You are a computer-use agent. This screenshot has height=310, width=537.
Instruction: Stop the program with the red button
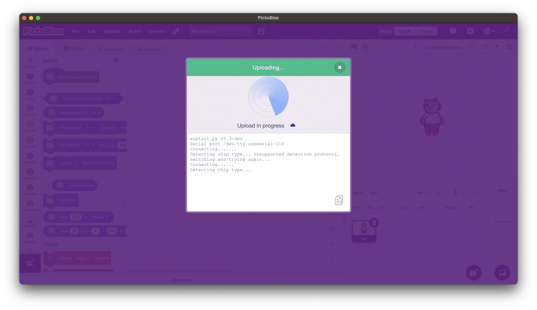coord(366,47)
